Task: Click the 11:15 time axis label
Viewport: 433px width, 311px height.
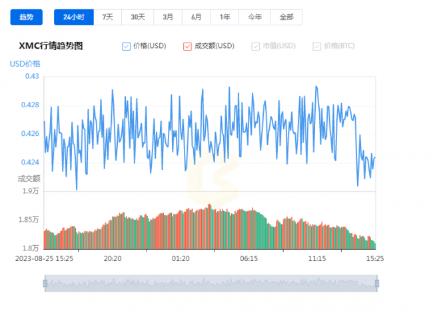Action: coord(317,258)
